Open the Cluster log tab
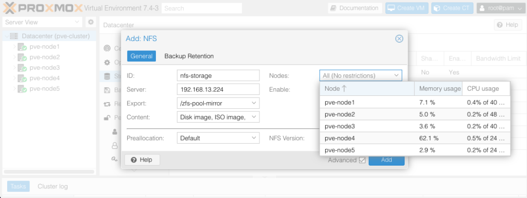The image size is (527, 198). (x=52, y=186)
